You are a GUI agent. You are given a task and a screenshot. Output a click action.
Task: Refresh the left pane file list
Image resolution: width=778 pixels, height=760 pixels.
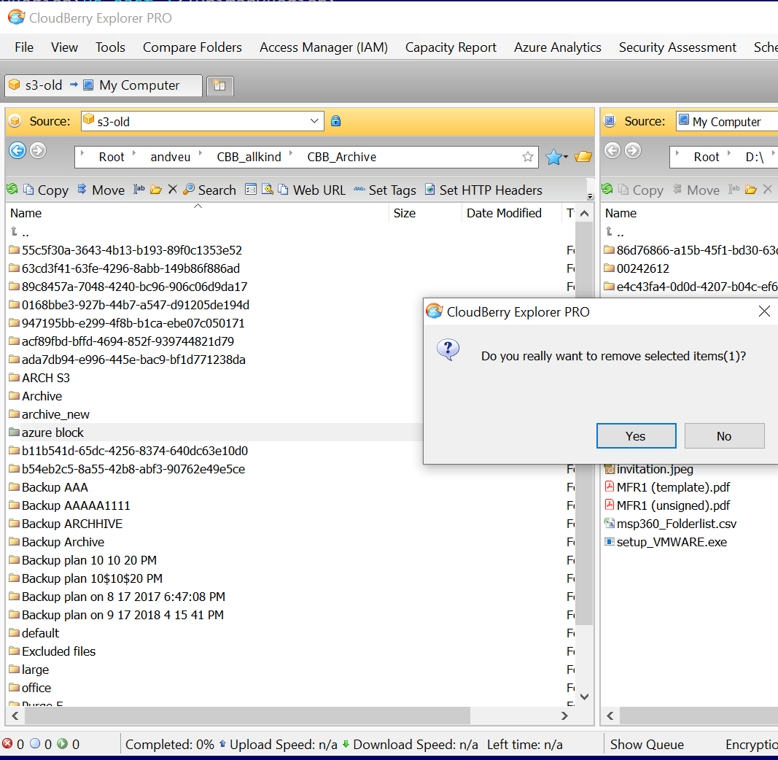click(12, 189)
